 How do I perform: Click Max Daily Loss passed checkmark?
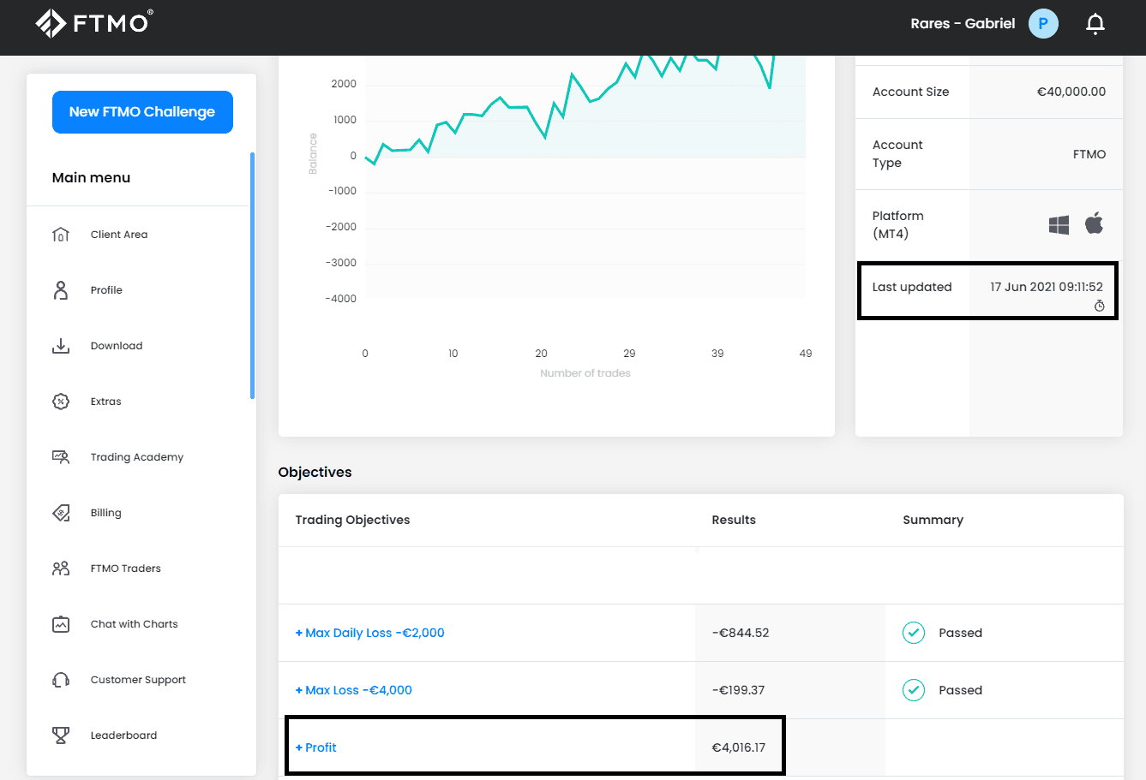pos(914,633)
